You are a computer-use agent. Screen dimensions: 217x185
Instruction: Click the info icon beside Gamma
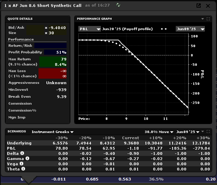27,159
